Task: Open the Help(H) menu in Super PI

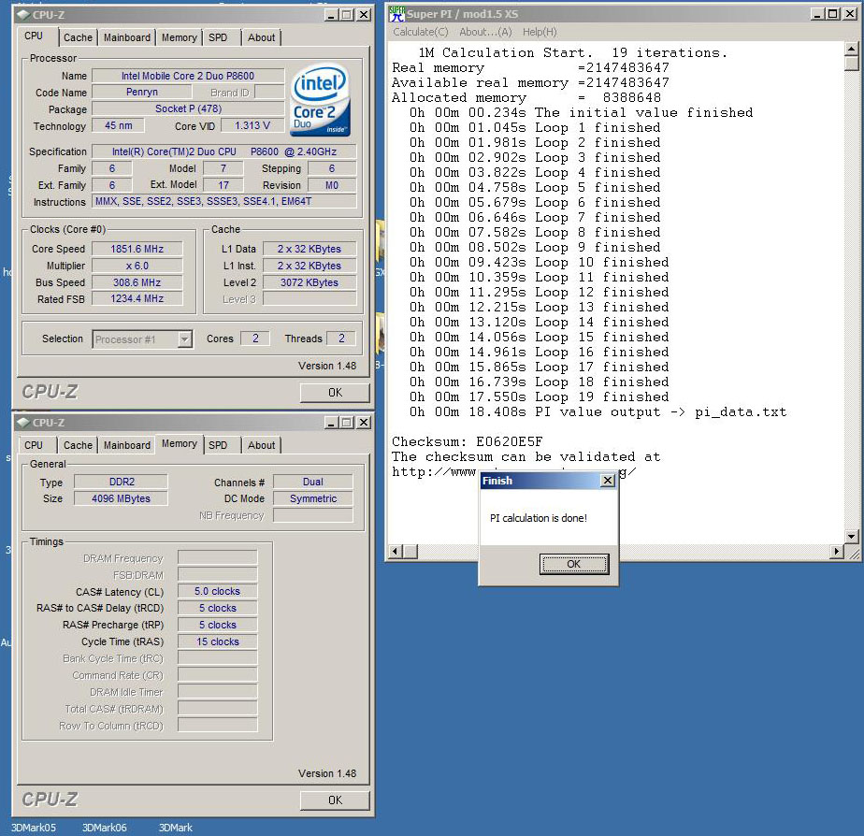Action: [x=540, y=32]
